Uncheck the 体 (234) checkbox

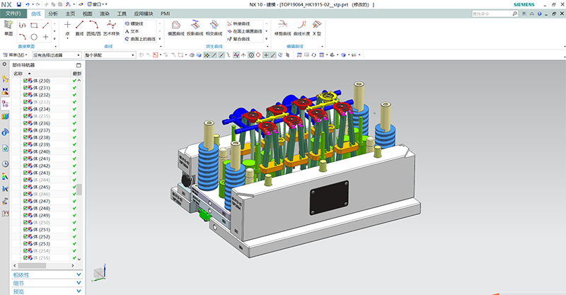pyautogui.click(x=25, y=109)
